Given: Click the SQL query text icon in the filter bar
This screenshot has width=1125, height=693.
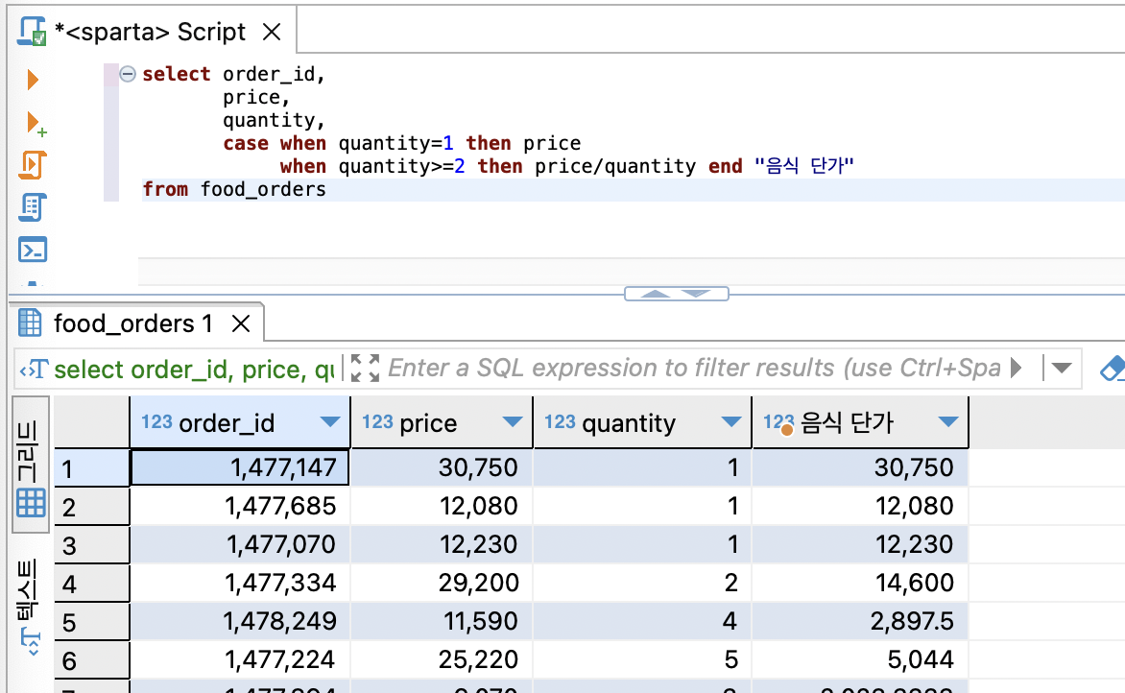Looking at the screenshot, I should (x=33, y=369).
